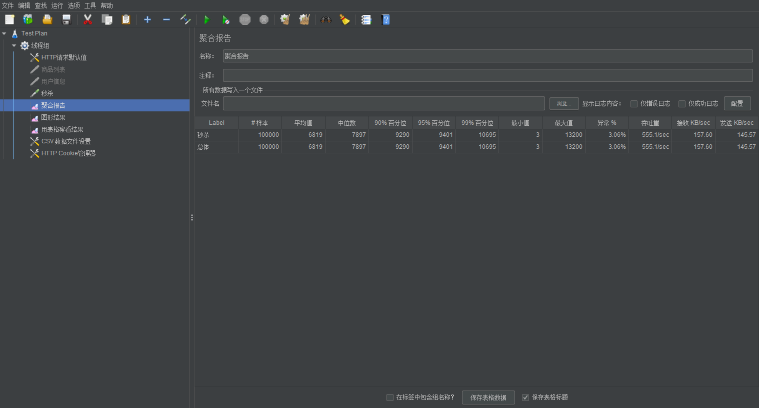759x408 pixels.
Task: Click the 线程组 gear icon
Action: pos(24,45)
